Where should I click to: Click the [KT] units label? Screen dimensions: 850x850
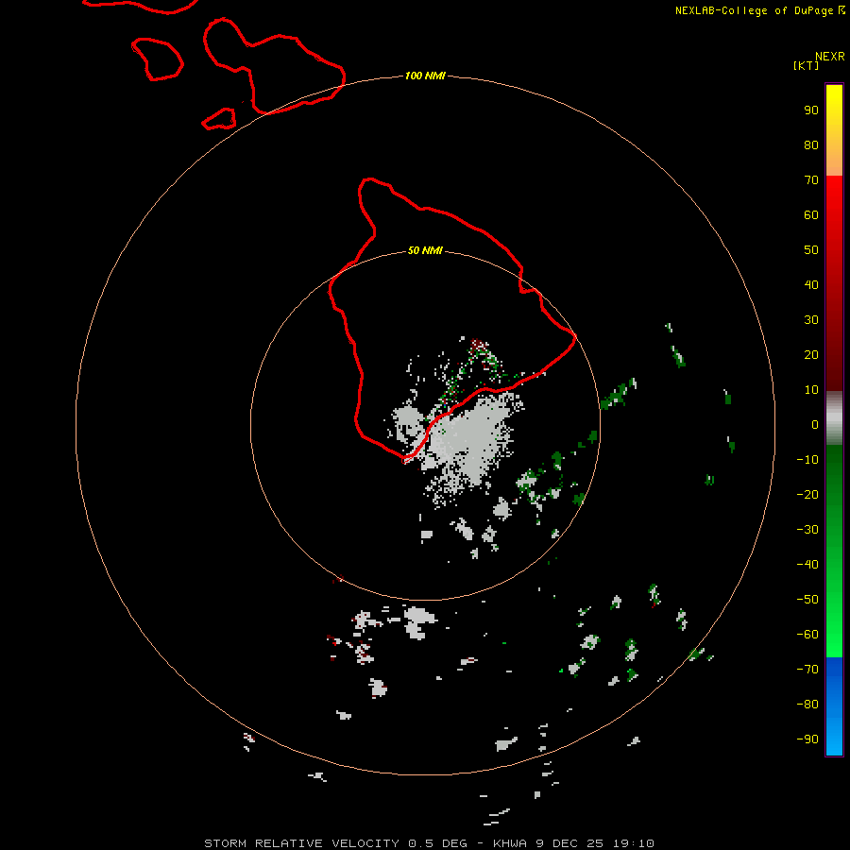pyautogui.click(x=806, y=65)
